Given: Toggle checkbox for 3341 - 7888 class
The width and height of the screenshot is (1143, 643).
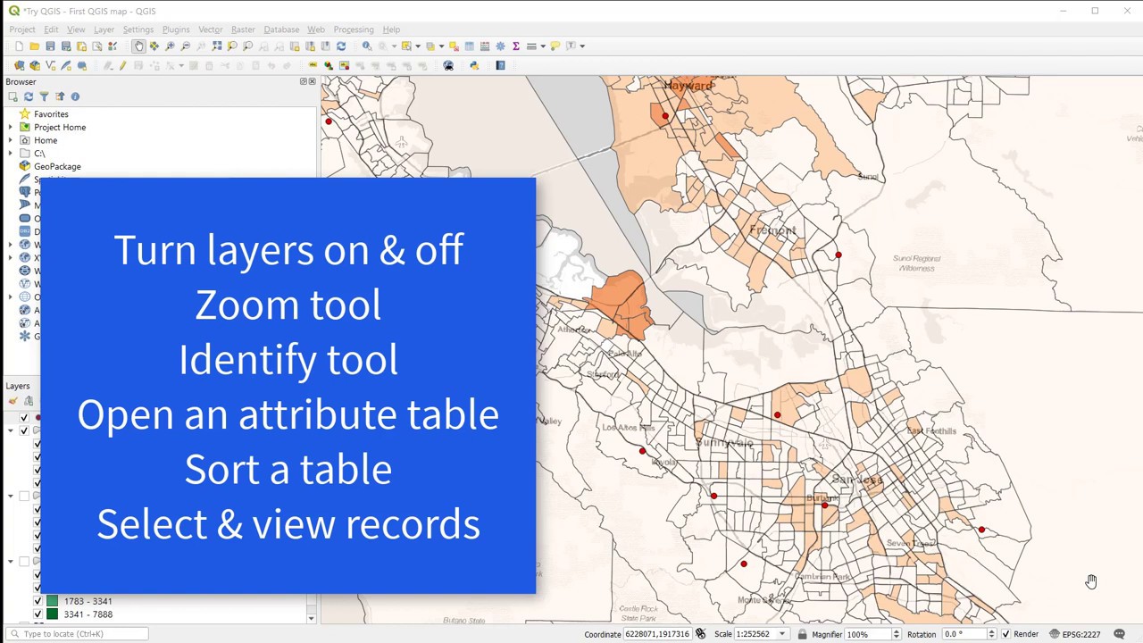Looking at the screenshot, I should pos(38,614).
